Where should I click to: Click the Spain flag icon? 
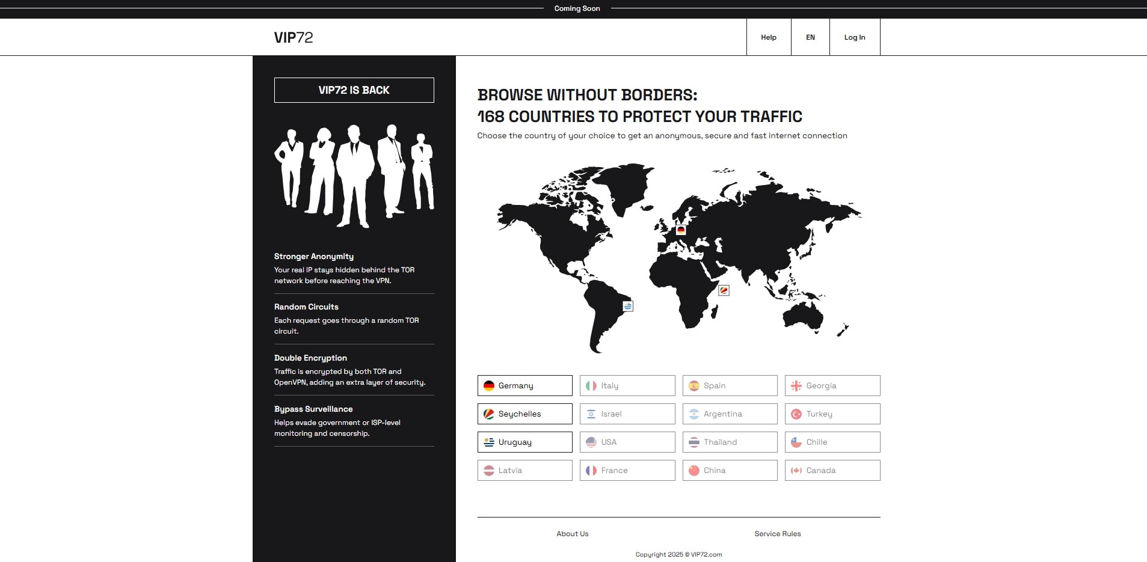pos(694,386)
